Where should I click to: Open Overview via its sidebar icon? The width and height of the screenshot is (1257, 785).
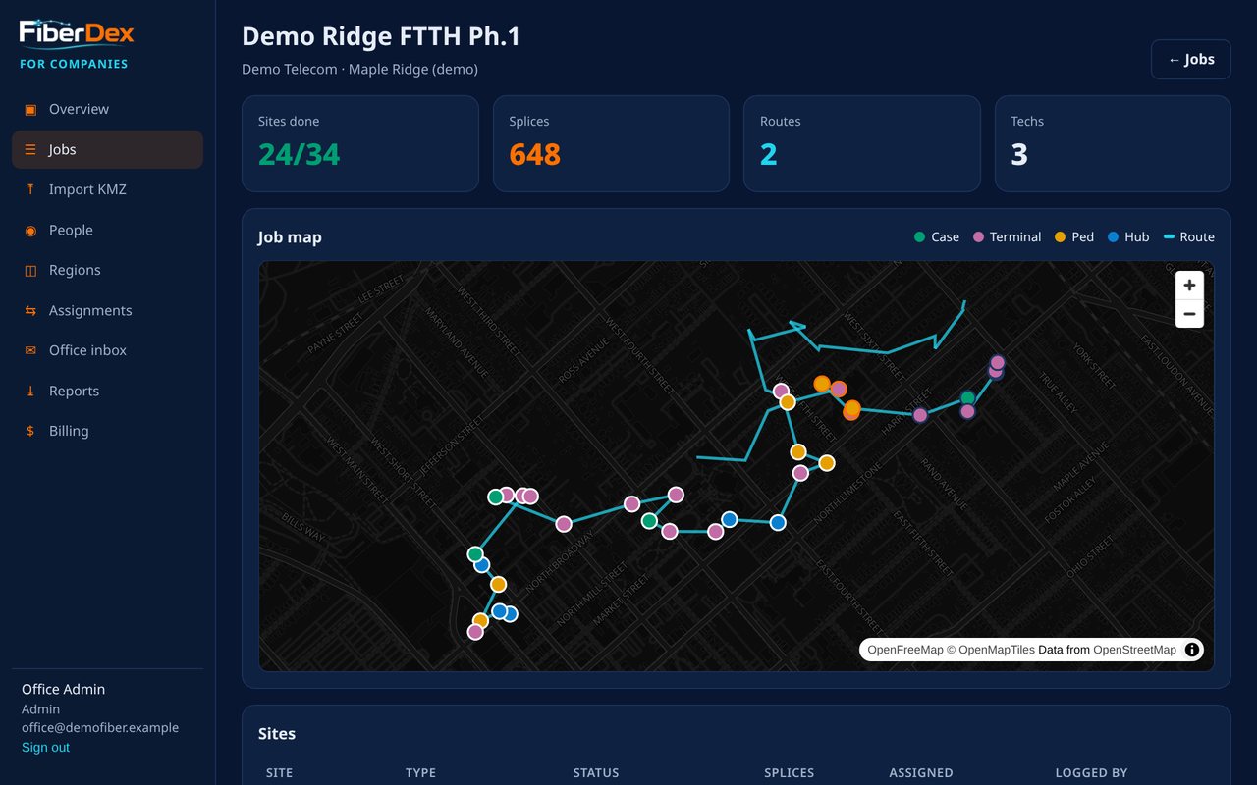[30, 109]
